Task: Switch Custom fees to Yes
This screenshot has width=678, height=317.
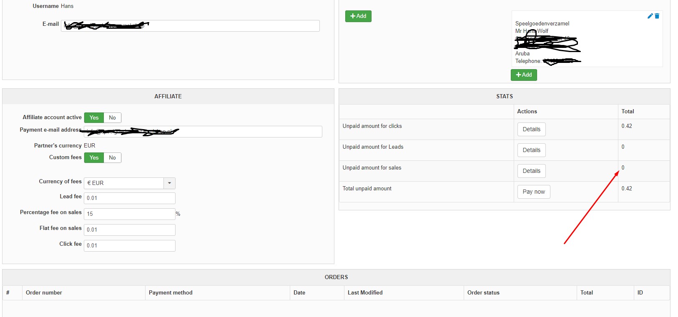Action: [94, 158]
